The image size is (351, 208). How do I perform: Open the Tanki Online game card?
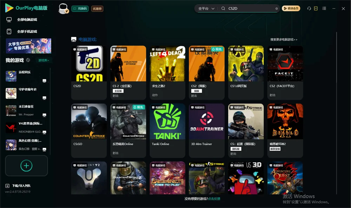pos(167,131)
